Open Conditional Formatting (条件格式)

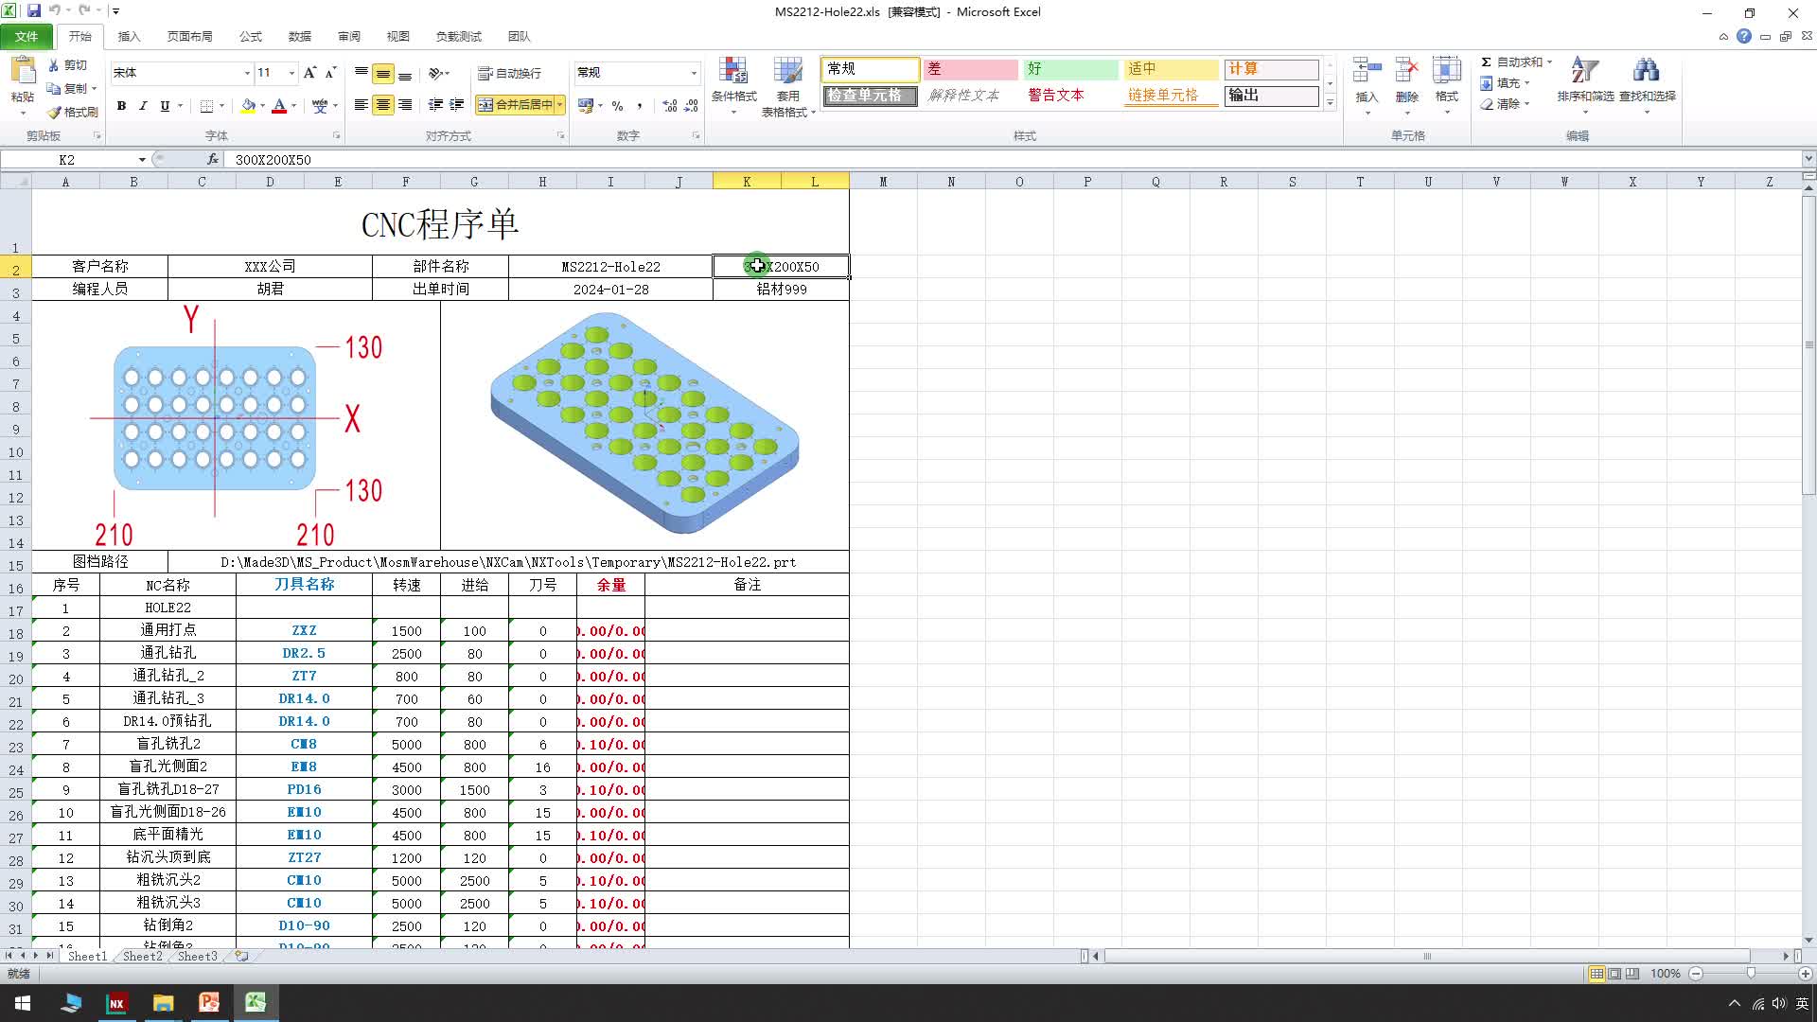[733, 85]
